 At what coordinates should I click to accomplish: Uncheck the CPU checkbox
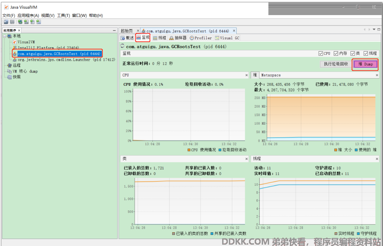point(321,54)
